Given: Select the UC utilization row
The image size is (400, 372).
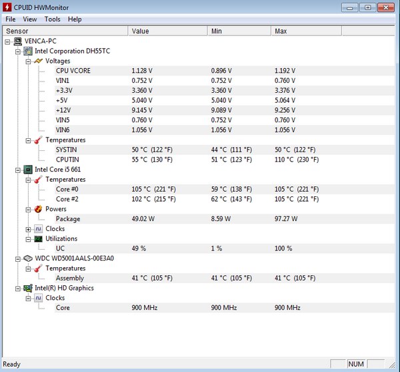Looking at the screenshot, I should click(x=225, y=248).
